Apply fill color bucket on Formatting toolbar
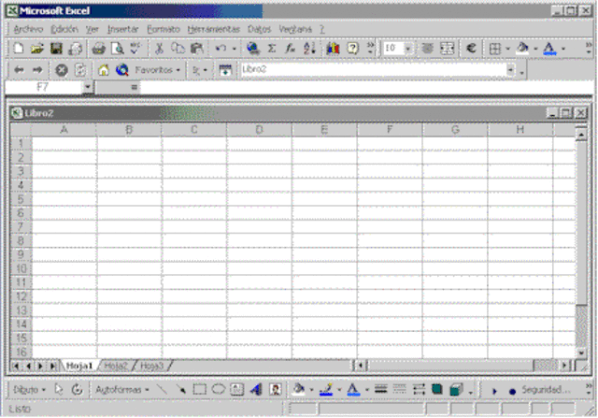598x418 pixels. [x=522, y=49]
